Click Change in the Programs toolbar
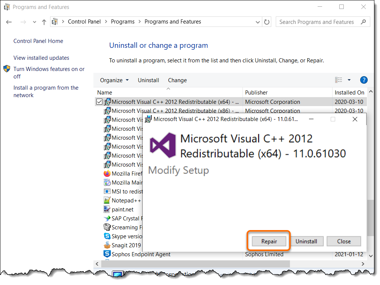This screenshot has width=380, height=285. click(177, 80)
